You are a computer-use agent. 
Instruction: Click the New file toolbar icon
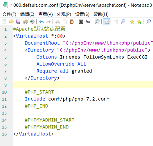pyautogui.click(x=4, y=22)
